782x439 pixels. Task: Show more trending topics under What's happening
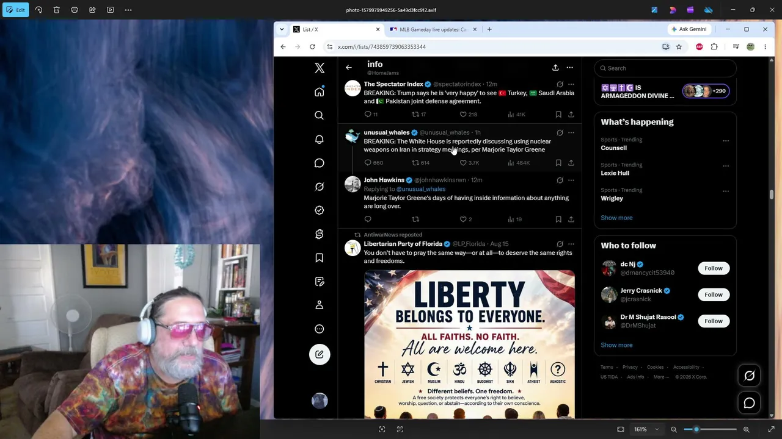pyautogui.click(x=616, y=218)
